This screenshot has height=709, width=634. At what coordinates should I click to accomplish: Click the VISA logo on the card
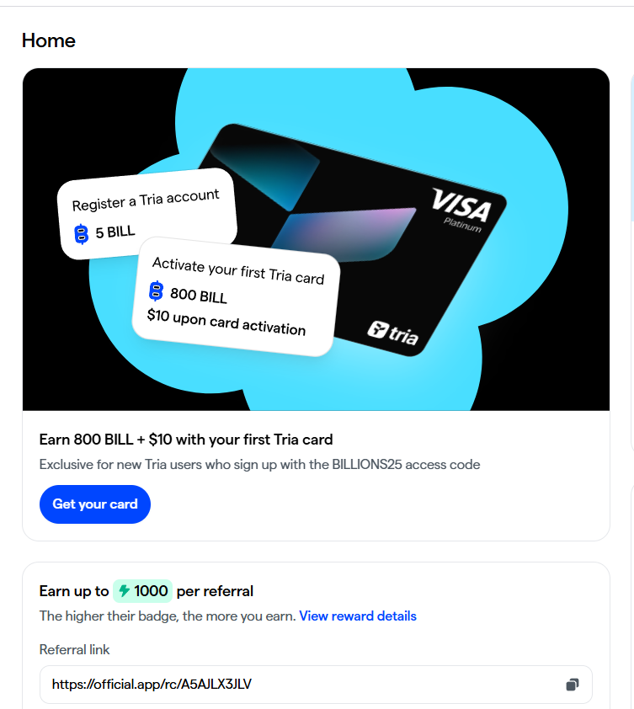click(461, 205)
